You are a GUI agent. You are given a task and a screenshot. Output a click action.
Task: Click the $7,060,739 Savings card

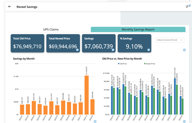pyautogui.click(x=99, y=43)
